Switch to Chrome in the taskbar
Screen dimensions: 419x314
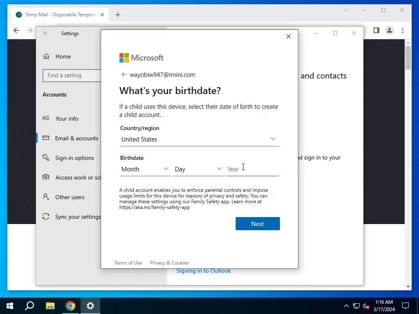pyautogui.click(x=70, y=306)
